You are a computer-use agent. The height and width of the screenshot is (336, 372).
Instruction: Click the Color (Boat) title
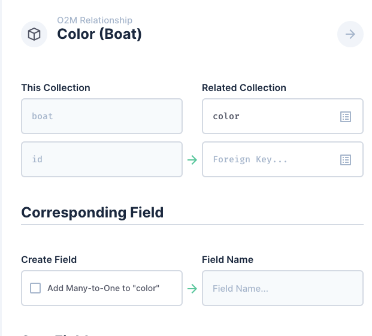pos(99,34)
